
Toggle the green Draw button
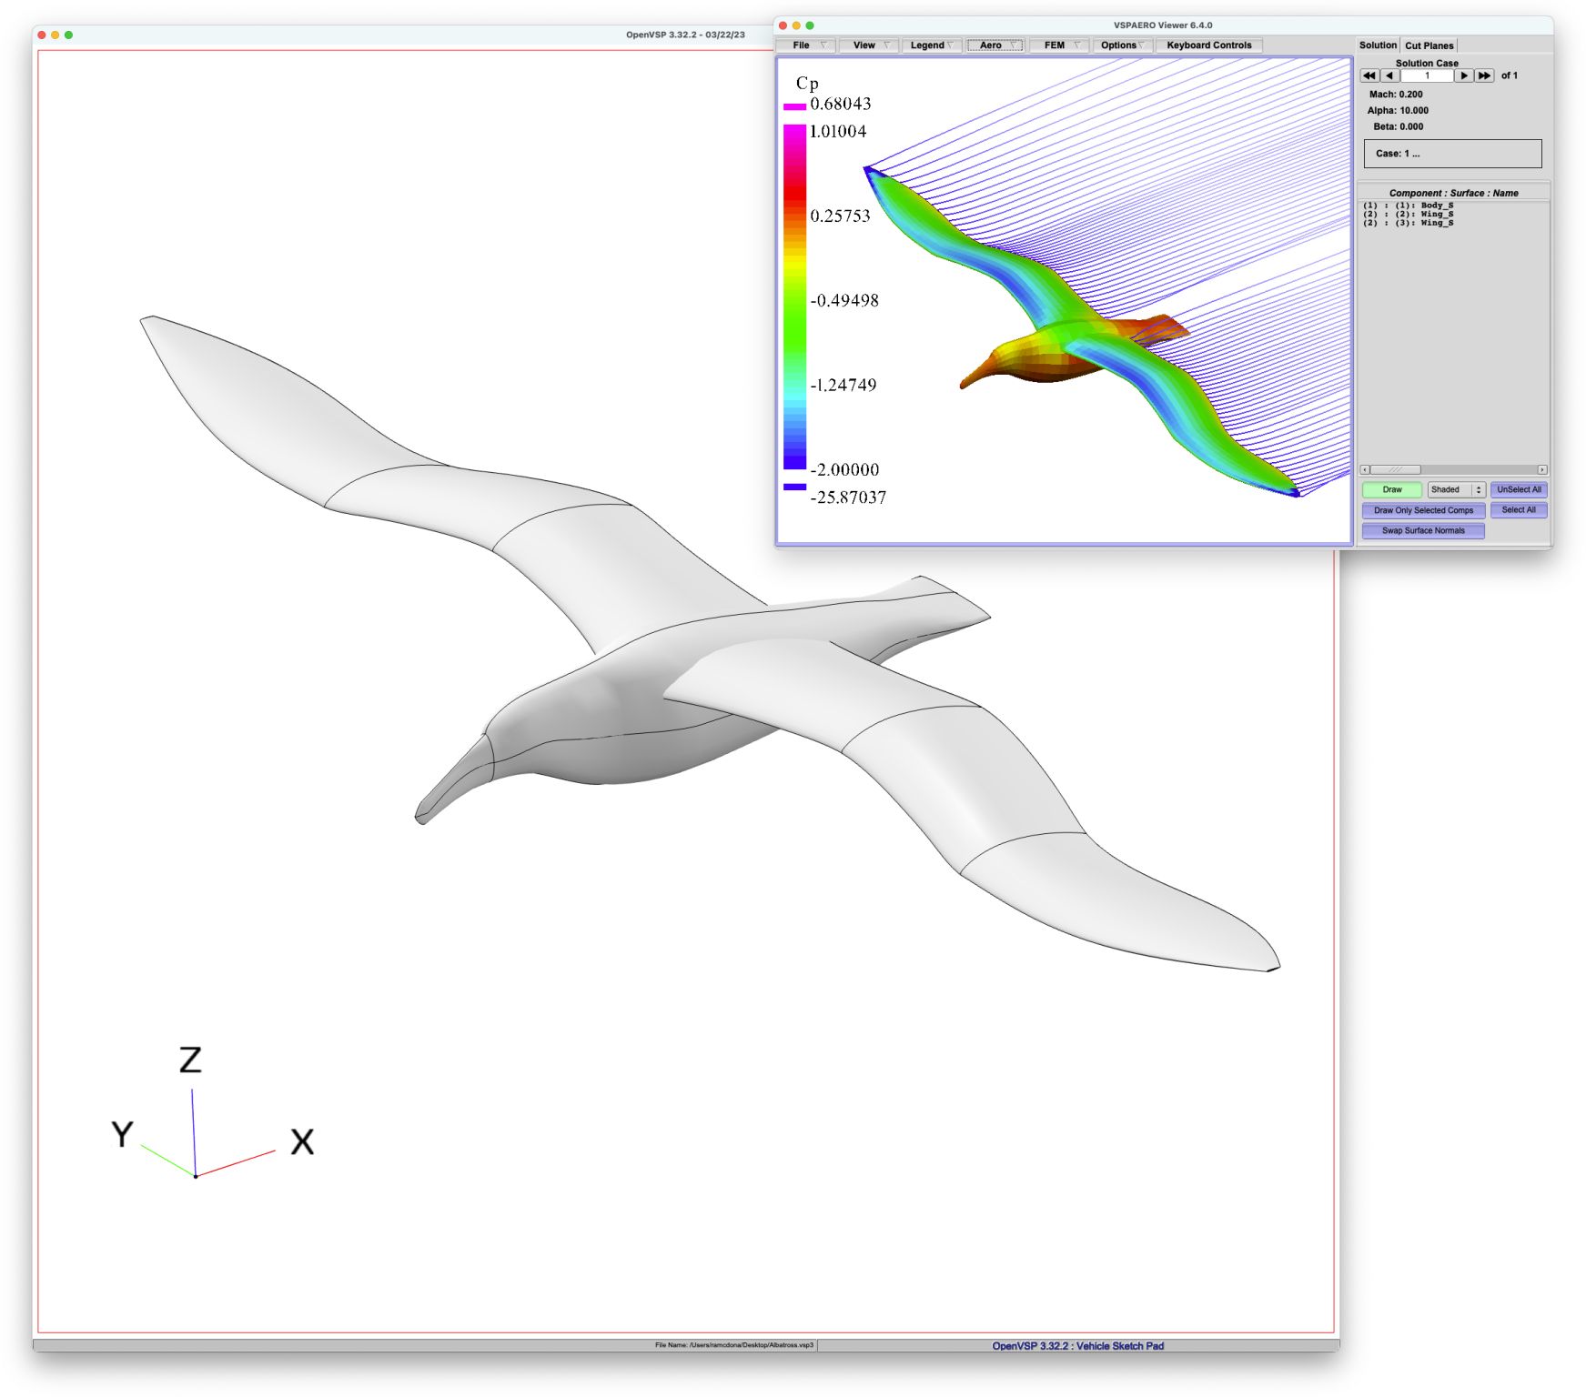pos(1391,490)
